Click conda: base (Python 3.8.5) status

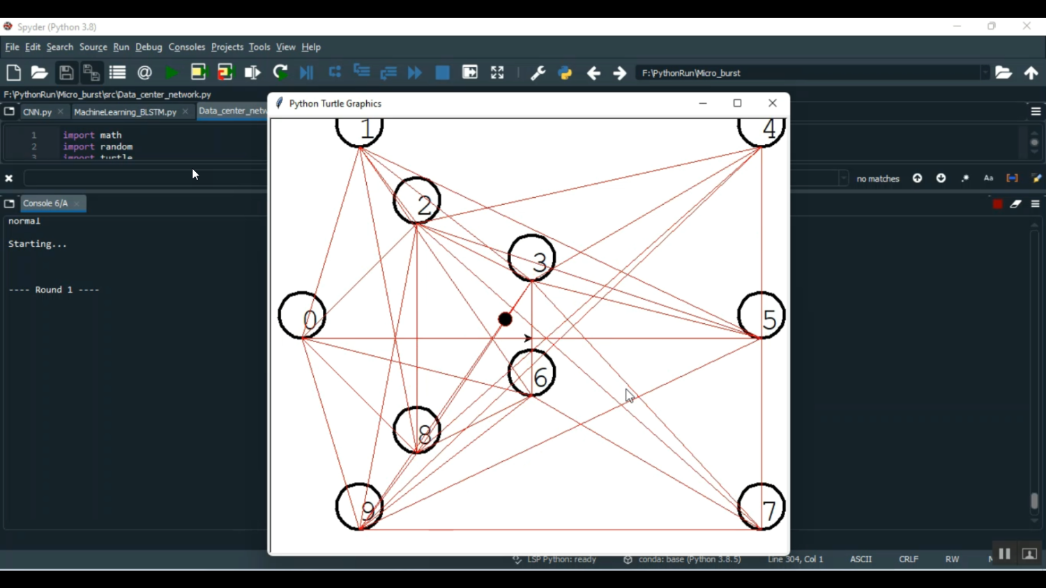[x=682, y=559]
